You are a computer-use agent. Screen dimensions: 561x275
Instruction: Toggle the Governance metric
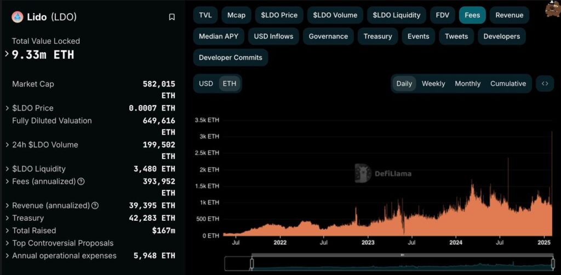[x=329, y=36]
